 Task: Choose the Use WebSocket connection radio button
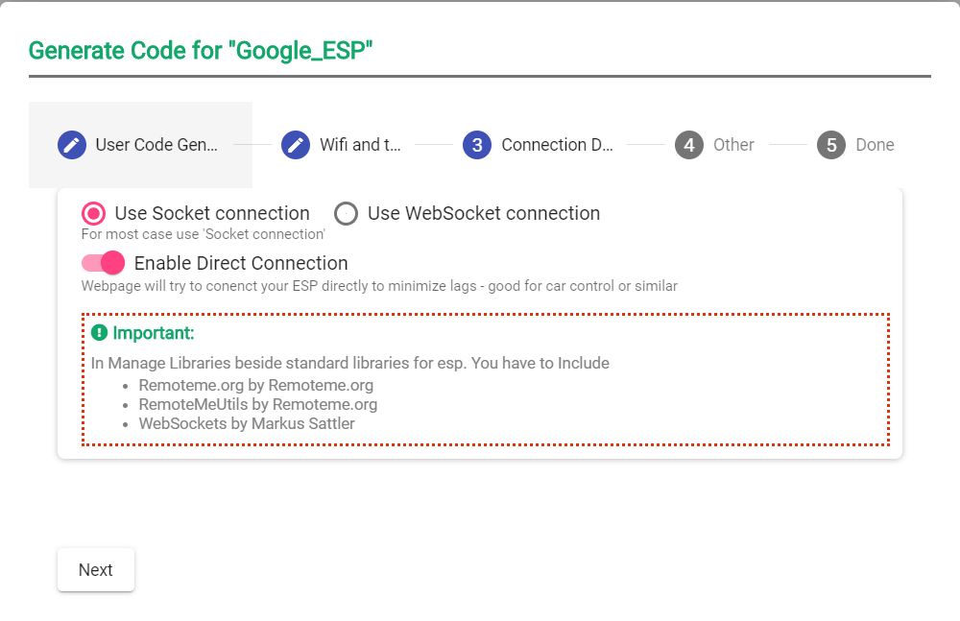pyautogui.click(x=346, y=213)
